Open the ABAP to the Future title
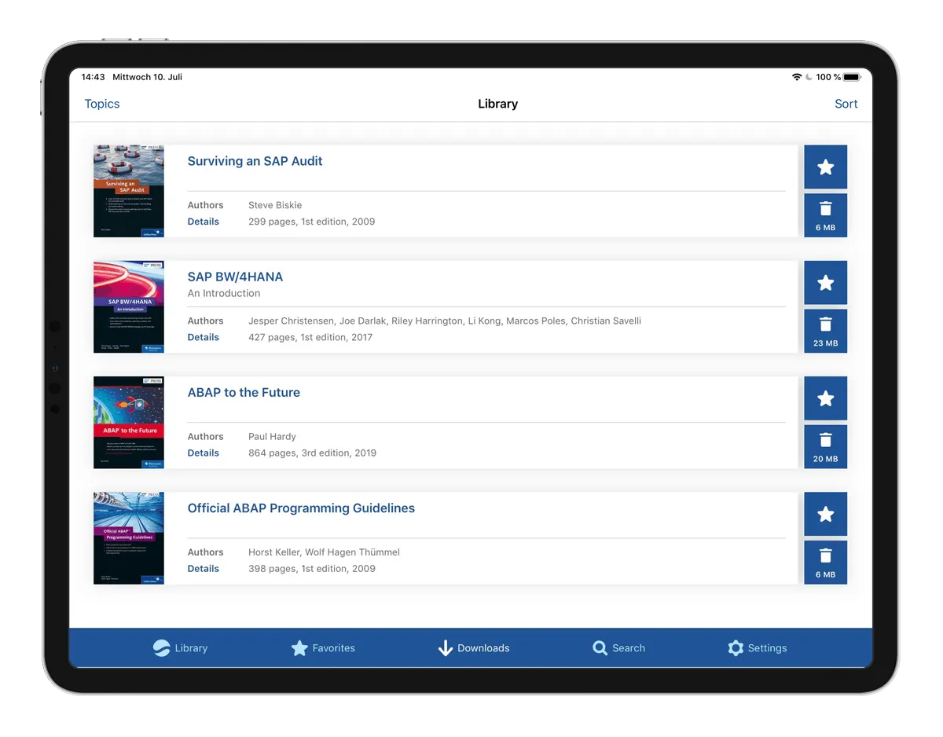 click(x=244, y=392)
